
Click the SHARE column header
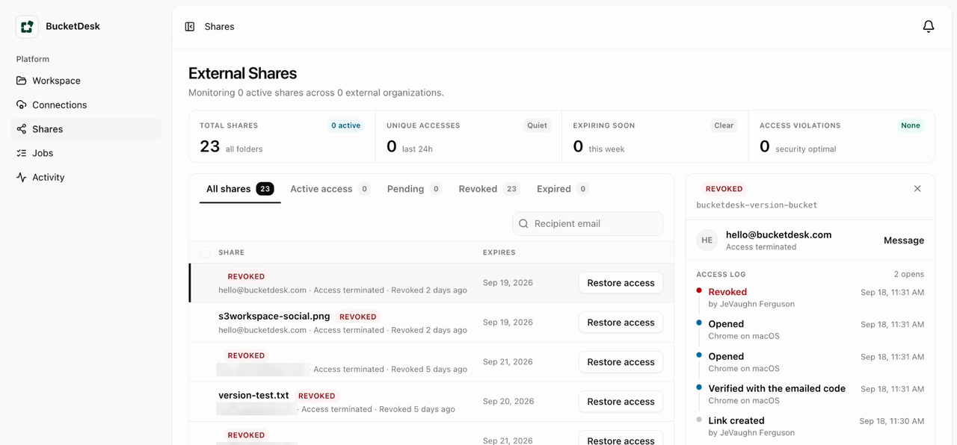231,252
